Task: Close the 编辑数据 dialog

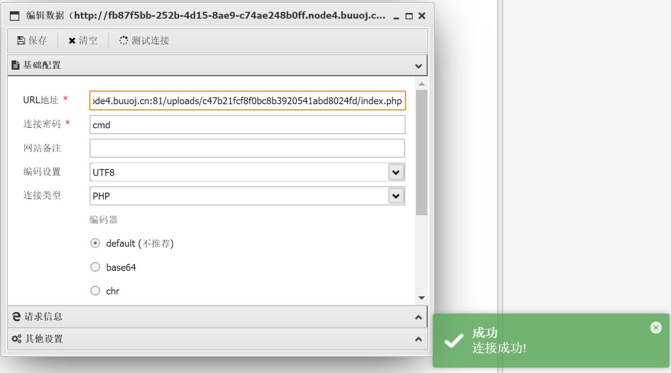Action: tap(422, 16)
